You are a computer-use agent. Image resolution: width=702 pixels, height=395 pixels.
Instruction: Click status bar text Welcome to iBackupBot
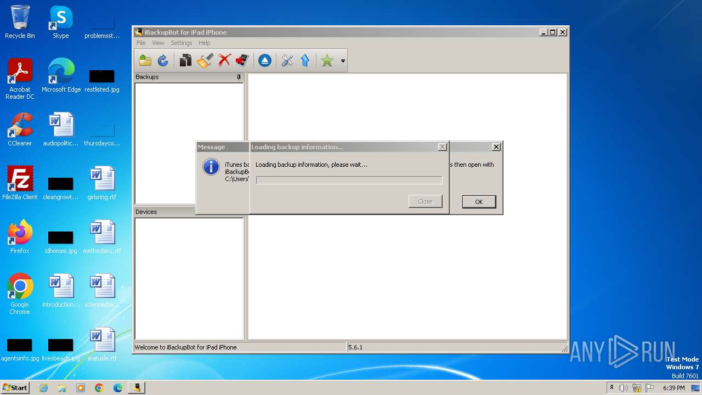pos(186,347)
